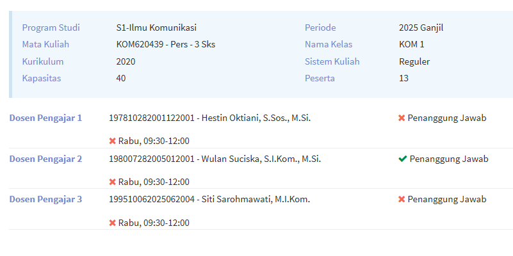Click the 2025 Ganjil period value
The height and width of the screenshot is (256, 513).
coord(421,28)
